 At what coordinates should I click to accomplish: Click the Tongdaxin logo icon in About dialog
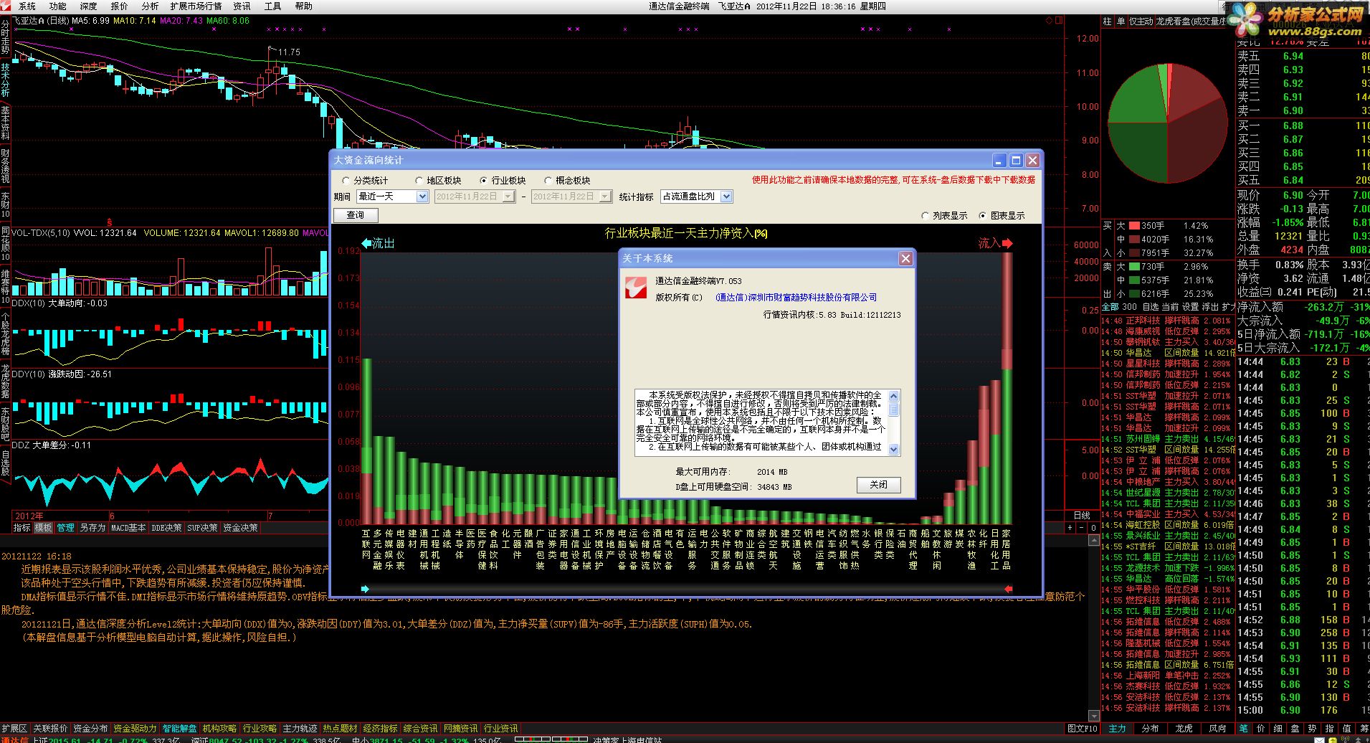(636, 288)
